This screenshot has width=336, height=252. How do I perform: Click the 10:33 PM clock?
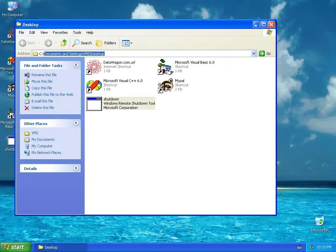(324, 247)
